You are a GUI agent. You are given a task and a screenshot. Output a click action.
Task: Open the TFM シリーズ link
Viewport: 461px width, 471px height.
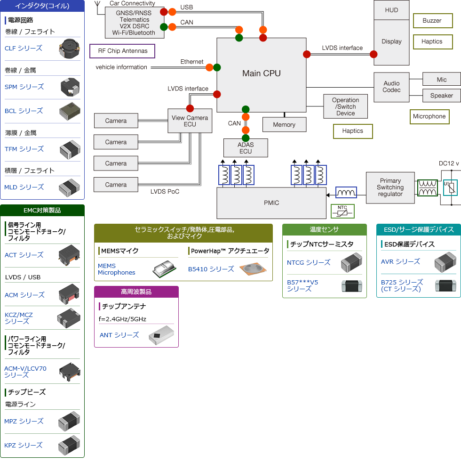24,149
